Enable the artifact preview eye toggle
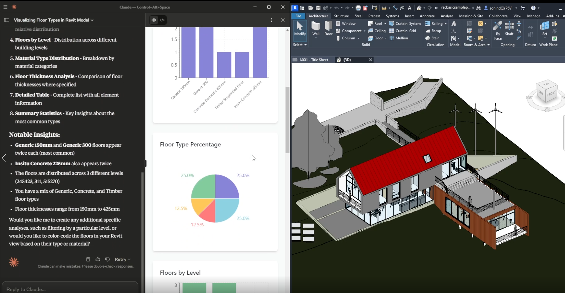The height and width of the screenshot is (293, 565). (x=154, y=20)
